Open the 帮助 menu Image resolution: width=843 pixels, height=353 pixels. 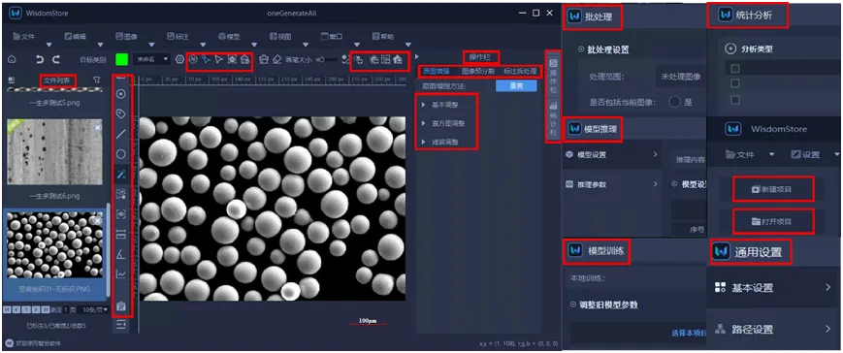(x=383, y=37)
